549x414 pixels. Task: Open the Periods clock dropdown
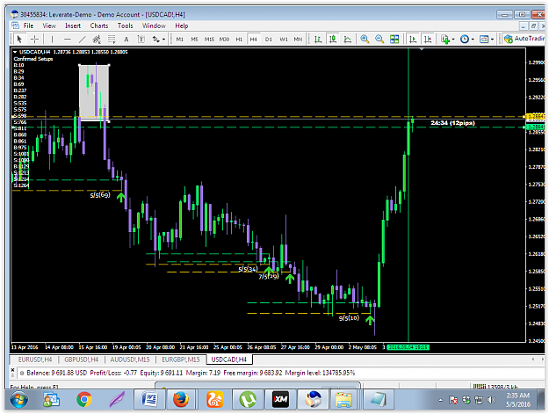[467, 39]
